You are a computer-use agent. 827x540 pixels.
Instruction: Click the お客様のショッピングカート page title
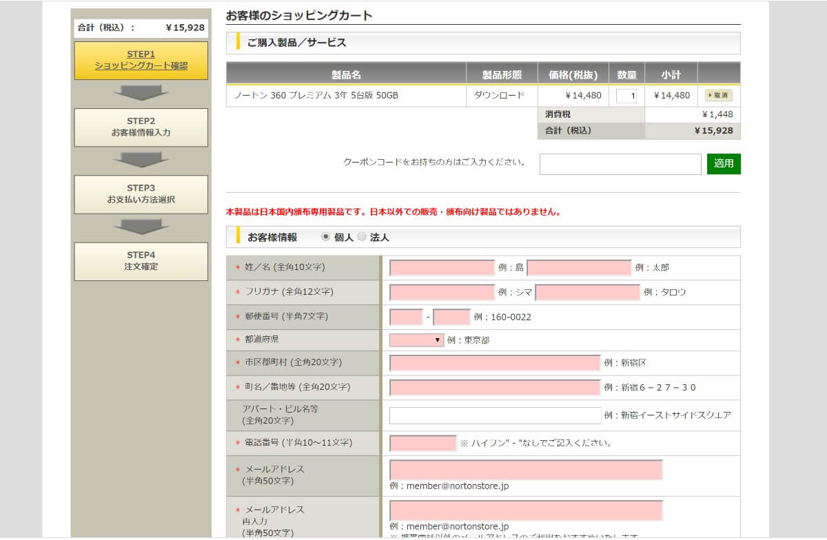coord(299,15)
